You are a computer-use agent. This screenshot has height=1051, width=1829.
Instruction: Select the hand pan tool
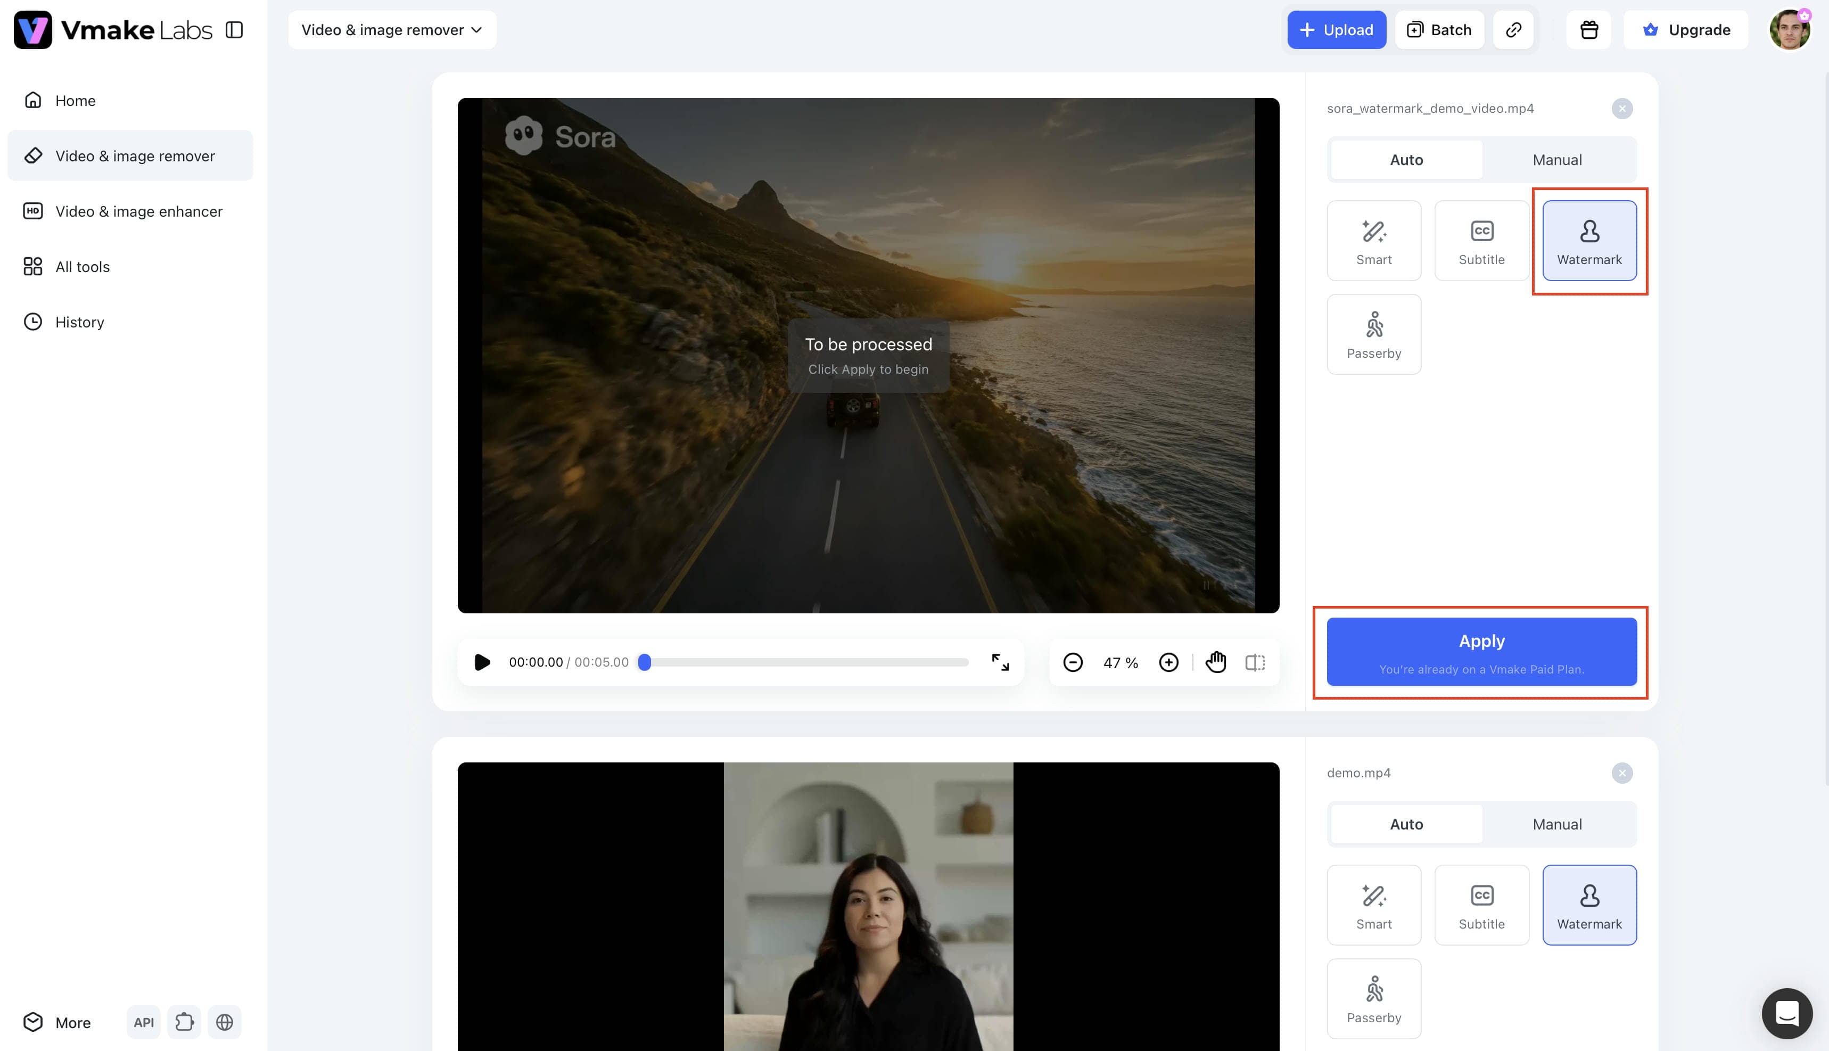click(1215, 662)
